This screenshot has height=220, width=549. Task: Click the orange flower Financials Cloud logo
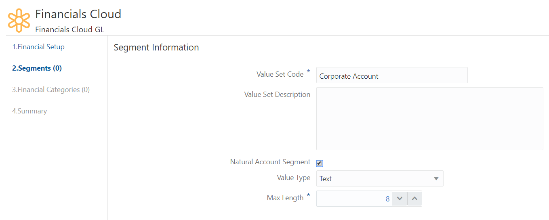click(x=19, y=20)
